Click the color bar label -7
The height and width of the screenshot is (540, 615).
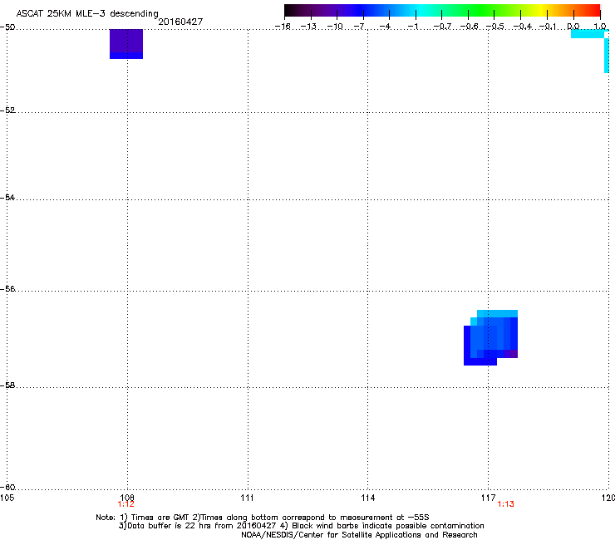pyautogui.click(x=359, y=27)
